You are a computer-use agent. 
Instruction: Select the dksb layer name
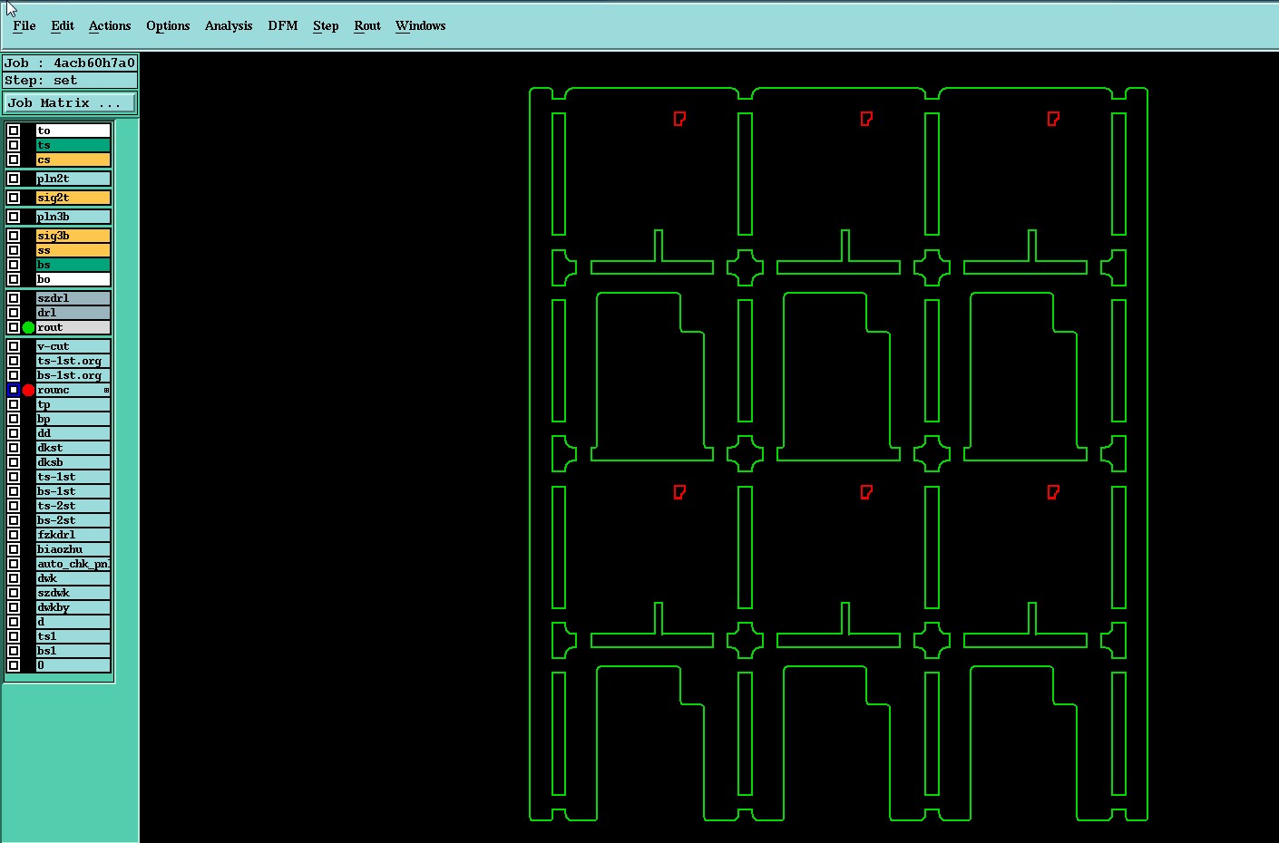pyautogui.click(x=73, y=462)
